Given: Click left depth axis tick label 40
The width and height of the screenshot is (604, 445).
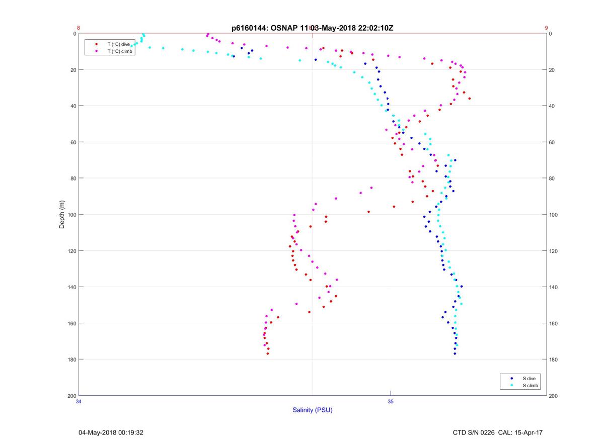Looking at the screenshot, I should pos(73,106).
